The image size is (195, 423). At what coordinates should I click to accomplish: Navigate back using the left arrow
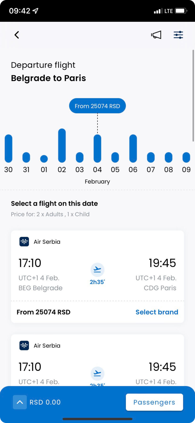(17, 35)
